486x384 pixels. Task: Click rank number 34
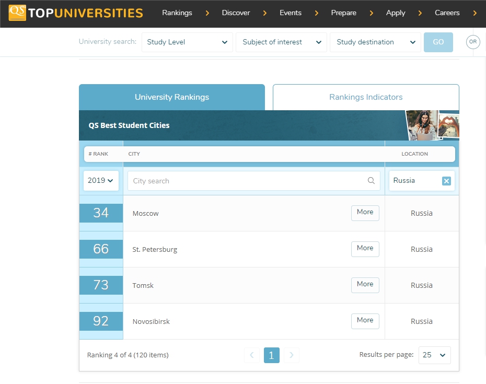click(x=101, y=213)
